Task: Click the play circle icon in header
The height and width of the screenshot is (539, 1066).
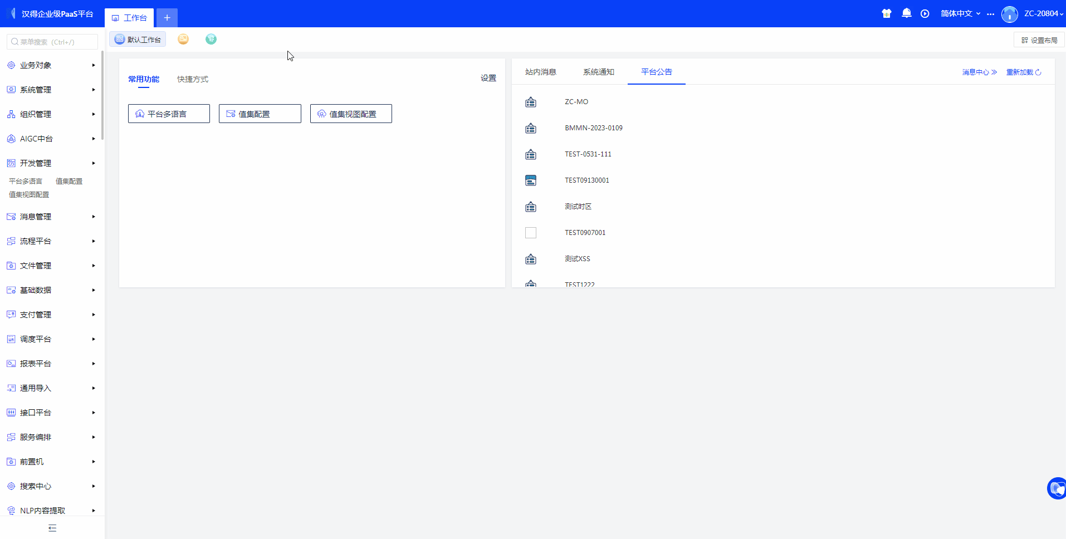Action: point(925,13)
